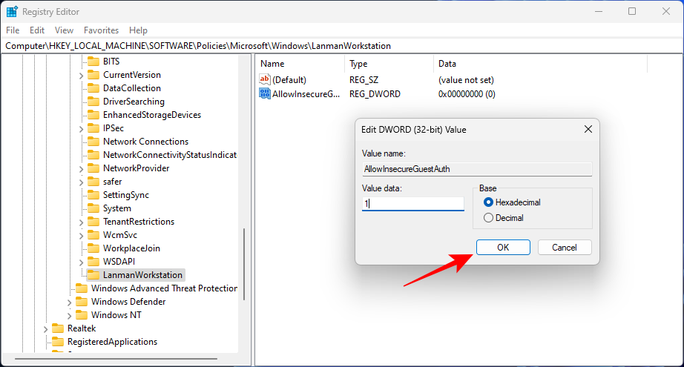Image resolution: width=684 pixels, height=367 pixels.
Task: Select the BITS folder icon
Action: tap(93, 62)
